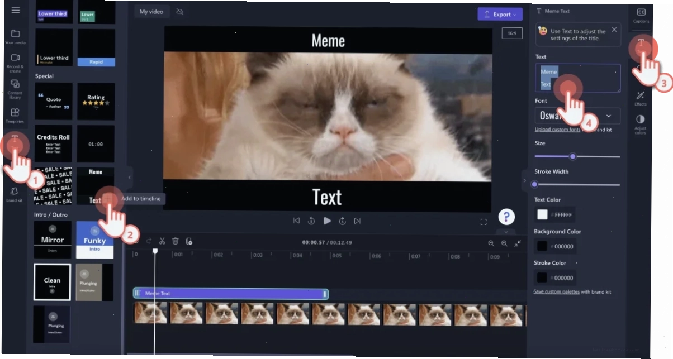Forward five seconds
Screen dimensions: 673x359
click(342, 221)
